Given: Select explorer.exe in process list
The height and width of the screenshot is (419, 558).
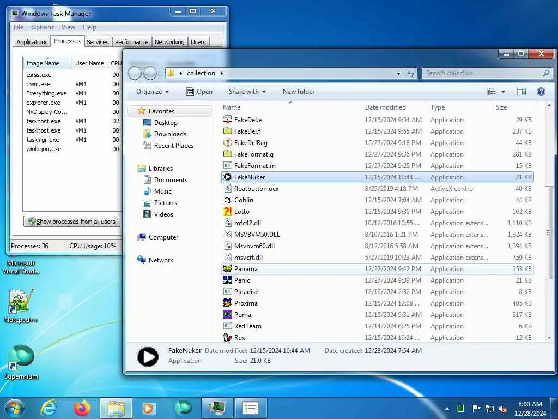Looking at the screenshot, I should coord(72,103).
